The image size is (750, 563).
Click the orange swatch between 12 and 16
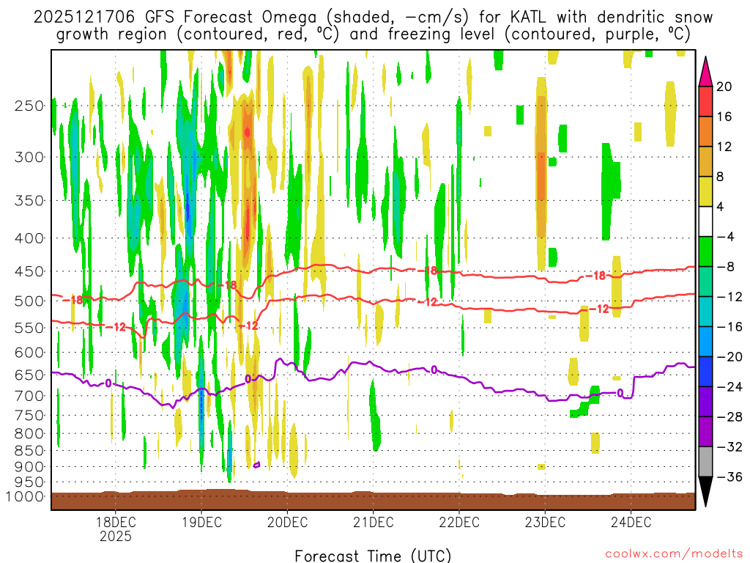click(706, 131)
